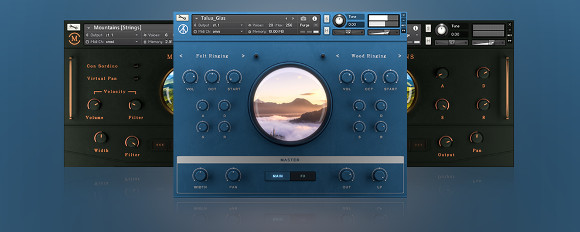Click the >>> button in right dark window
Viewport: 580px width, 232px height.
click(x=418, y=145)
